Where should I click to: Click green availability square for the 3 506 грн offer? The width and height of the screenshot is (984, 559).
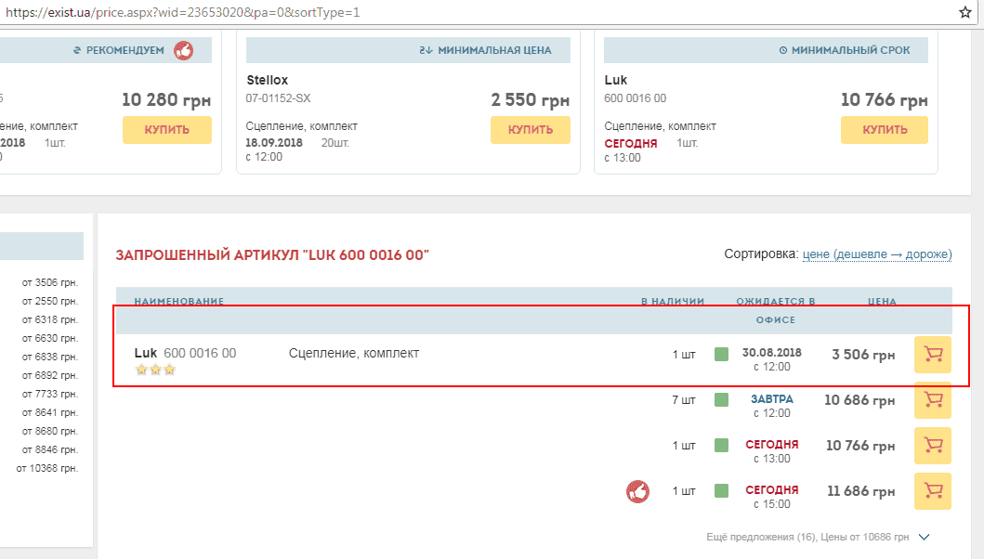coord(721,354)
